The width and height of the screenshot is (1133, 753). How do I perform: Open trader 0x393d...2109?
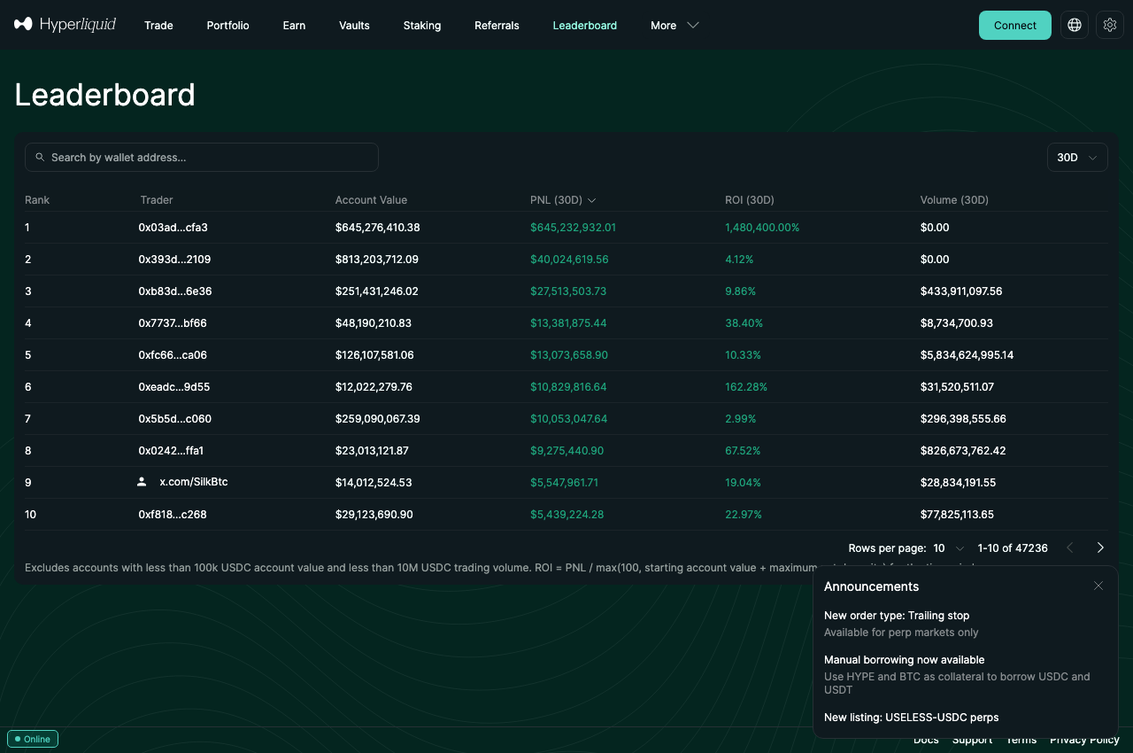[174, 260]
